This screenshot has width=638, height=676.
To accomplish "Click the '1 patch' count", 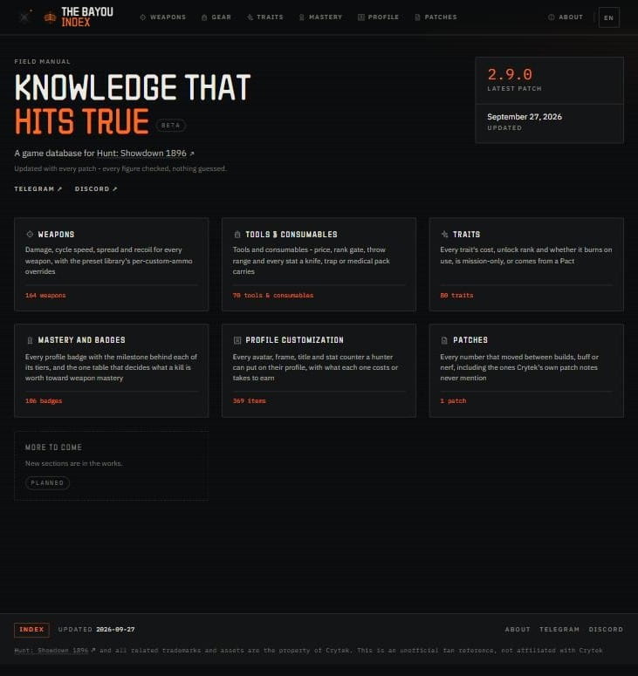I will 453,401.
